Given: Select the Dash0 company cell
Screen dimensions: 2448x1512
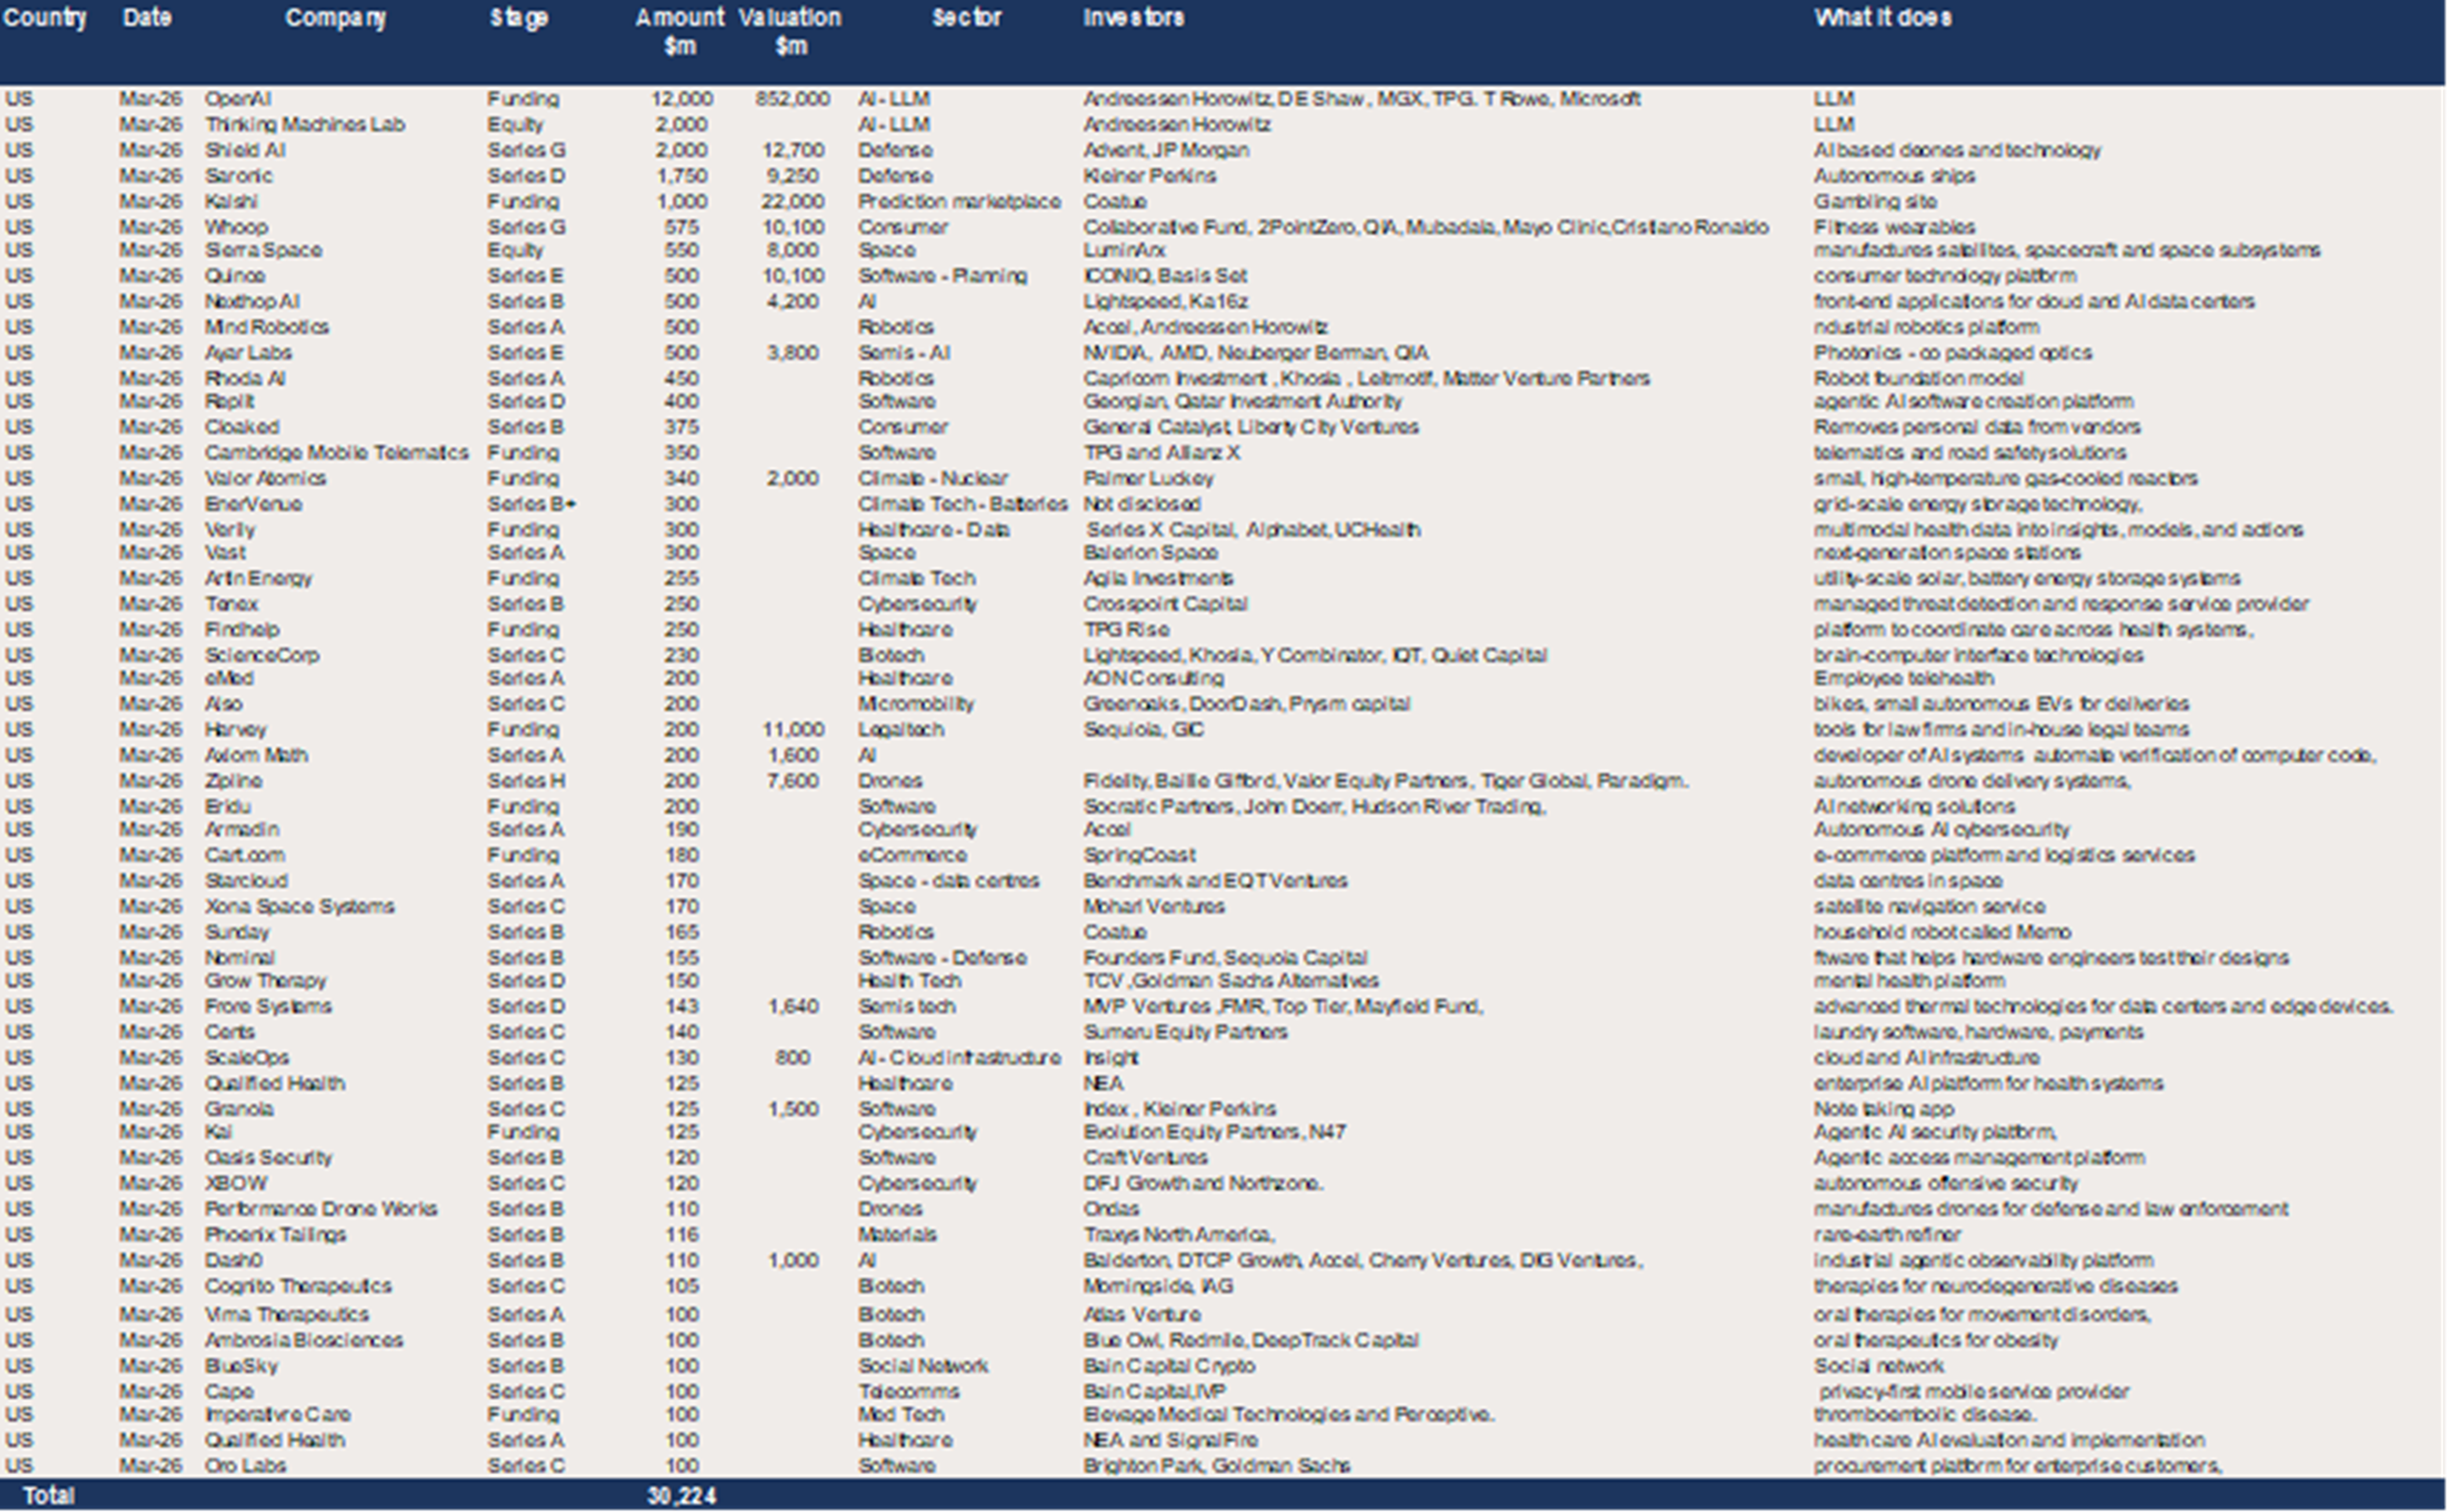Looking at the screenshot, I should coord(233,1261).
